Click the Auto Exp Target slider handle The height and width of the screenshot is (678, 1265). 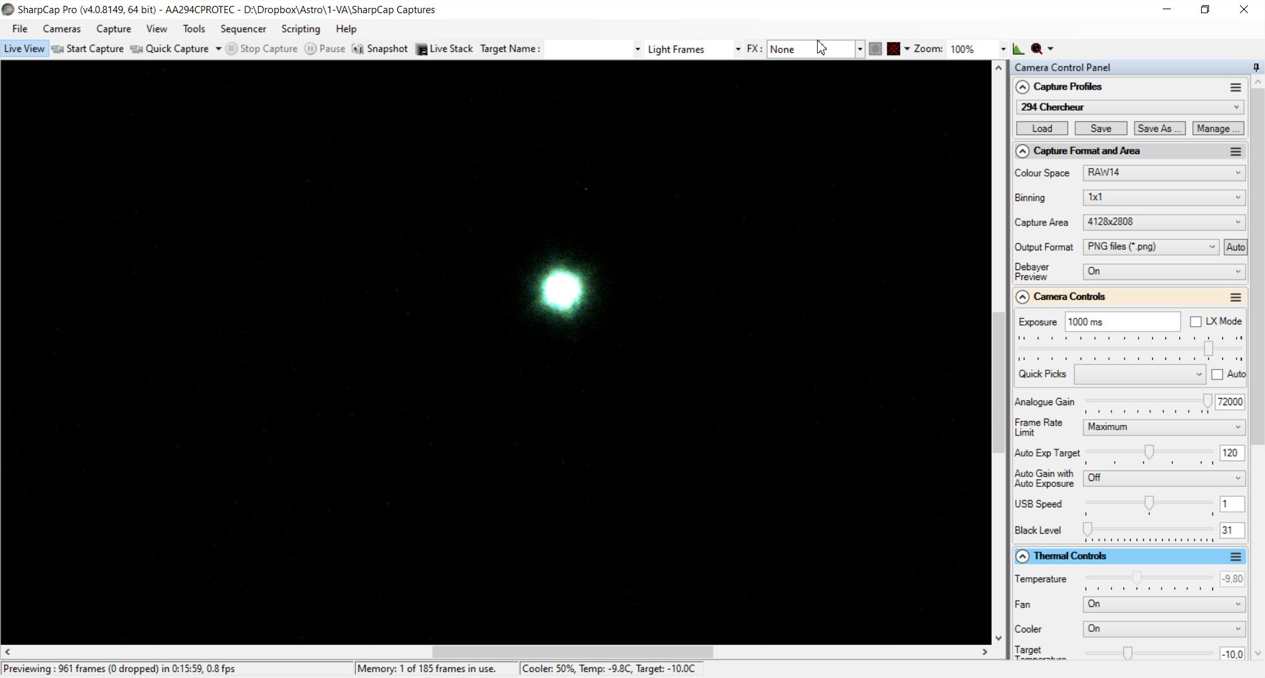1149,452
